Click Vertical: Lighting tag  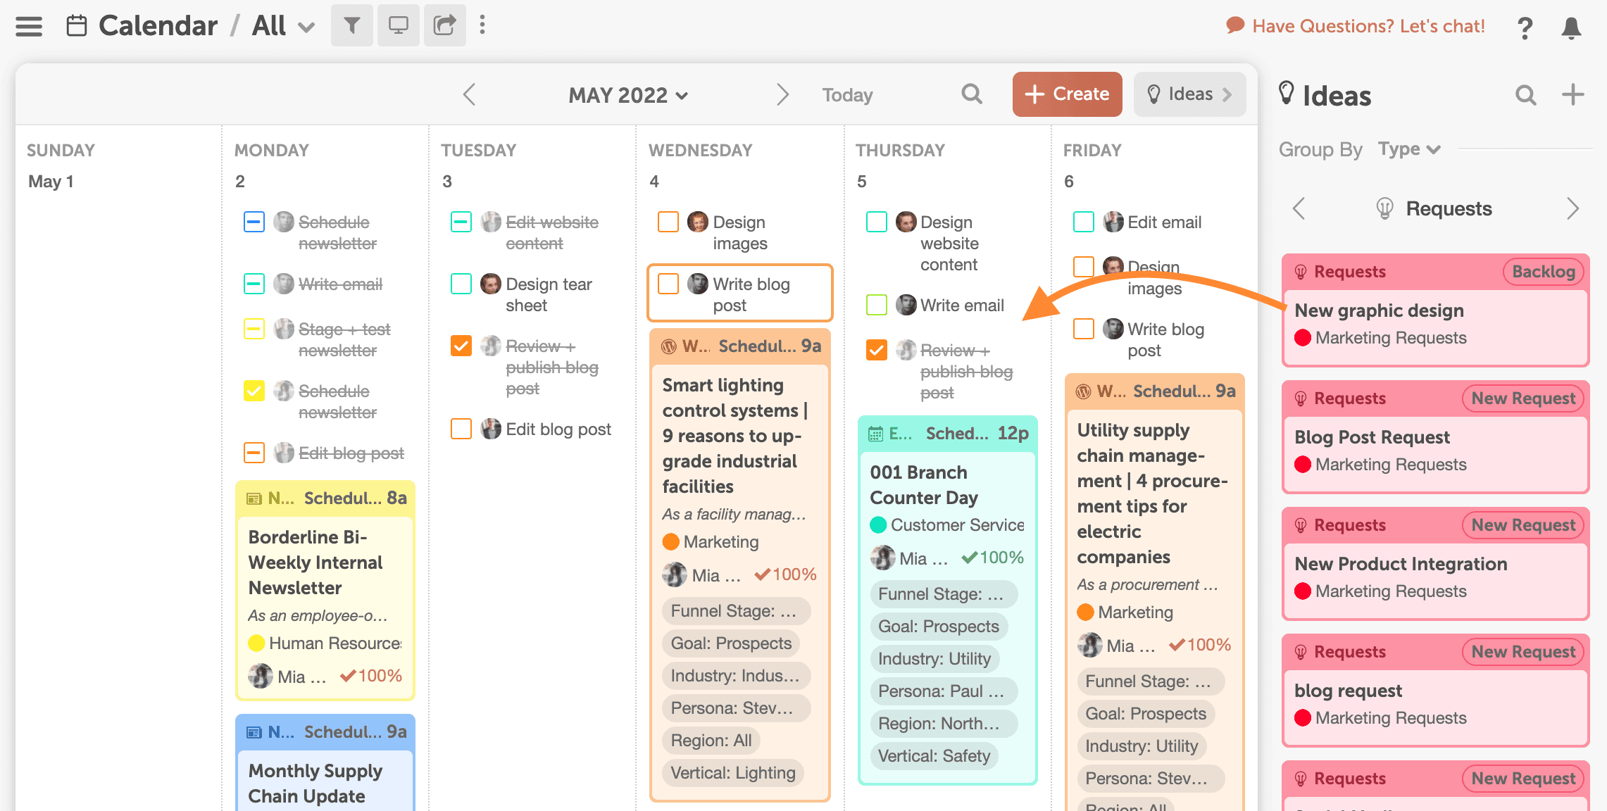pos(732,773)
